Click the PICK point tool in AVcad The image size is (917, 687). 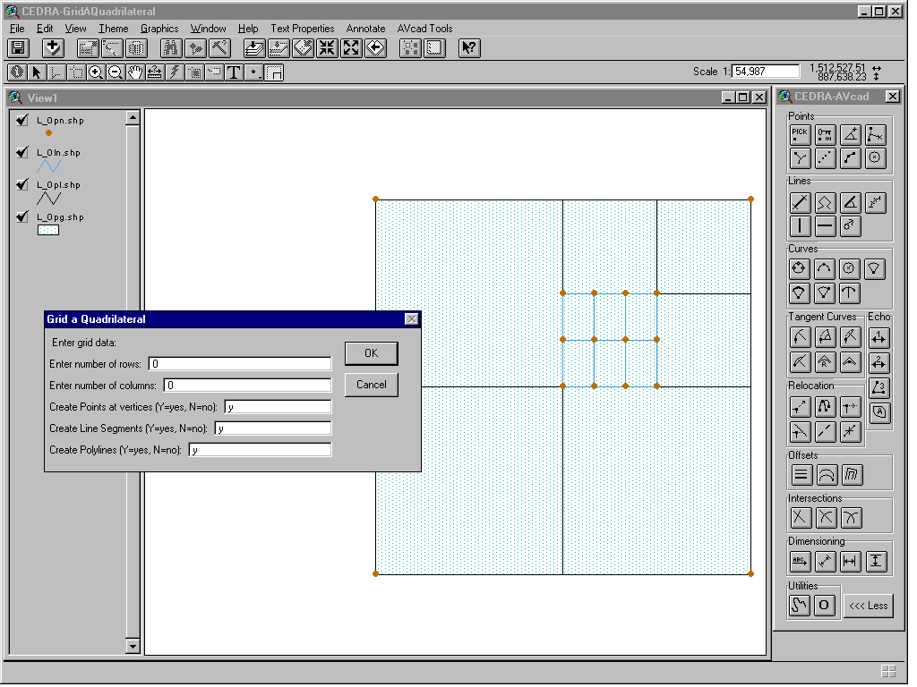[800, 135]
